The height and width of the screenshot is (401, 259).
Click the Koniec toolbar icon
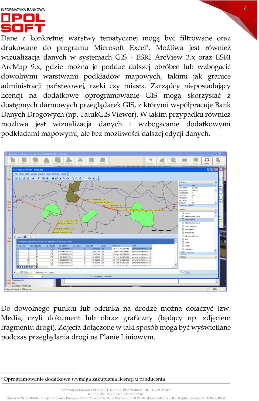click(x=218, y=161)
